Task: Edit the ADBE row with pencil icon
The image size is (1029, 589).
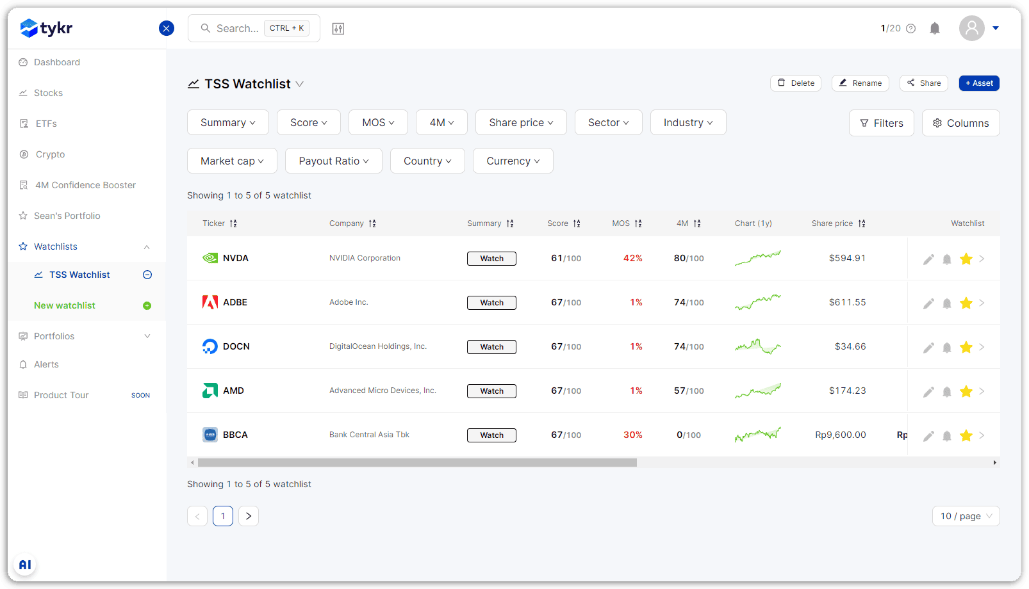Action: pos(928,303)
